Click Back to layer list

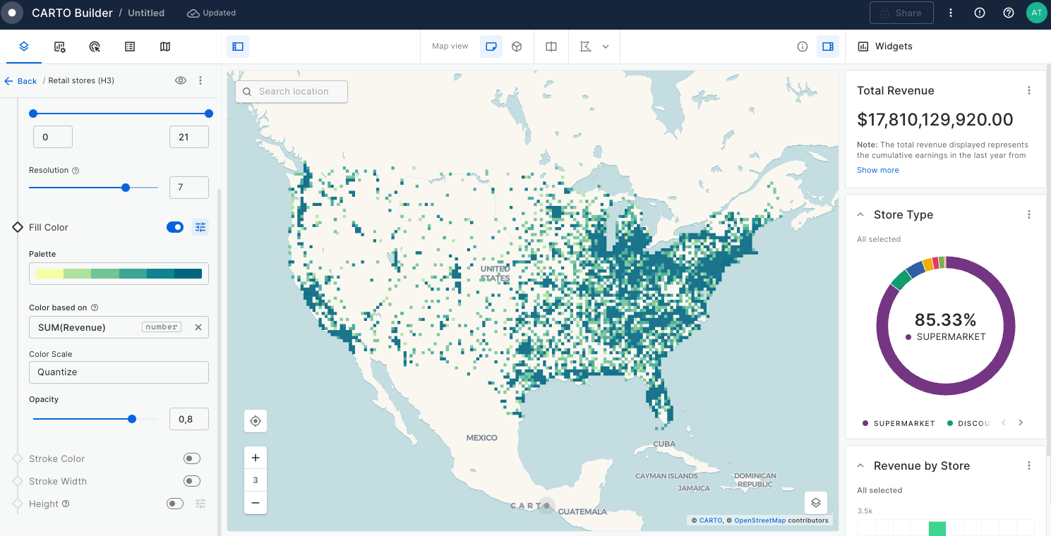[20, 81]
